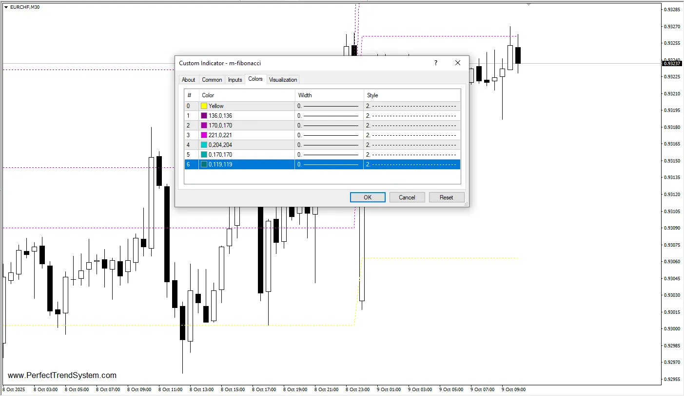Click the 0,204,204 cyan color swatch
This screenshot has height=396, width=684.
coord(204,145)
